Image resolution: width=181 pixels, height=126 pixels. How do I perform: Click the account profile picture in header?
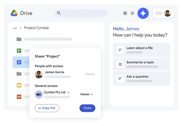click(167, 13)
